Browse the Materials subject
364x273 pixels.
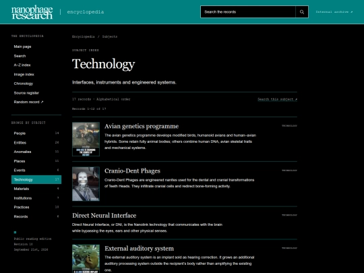pyautogui.click(x=36, y=189)
